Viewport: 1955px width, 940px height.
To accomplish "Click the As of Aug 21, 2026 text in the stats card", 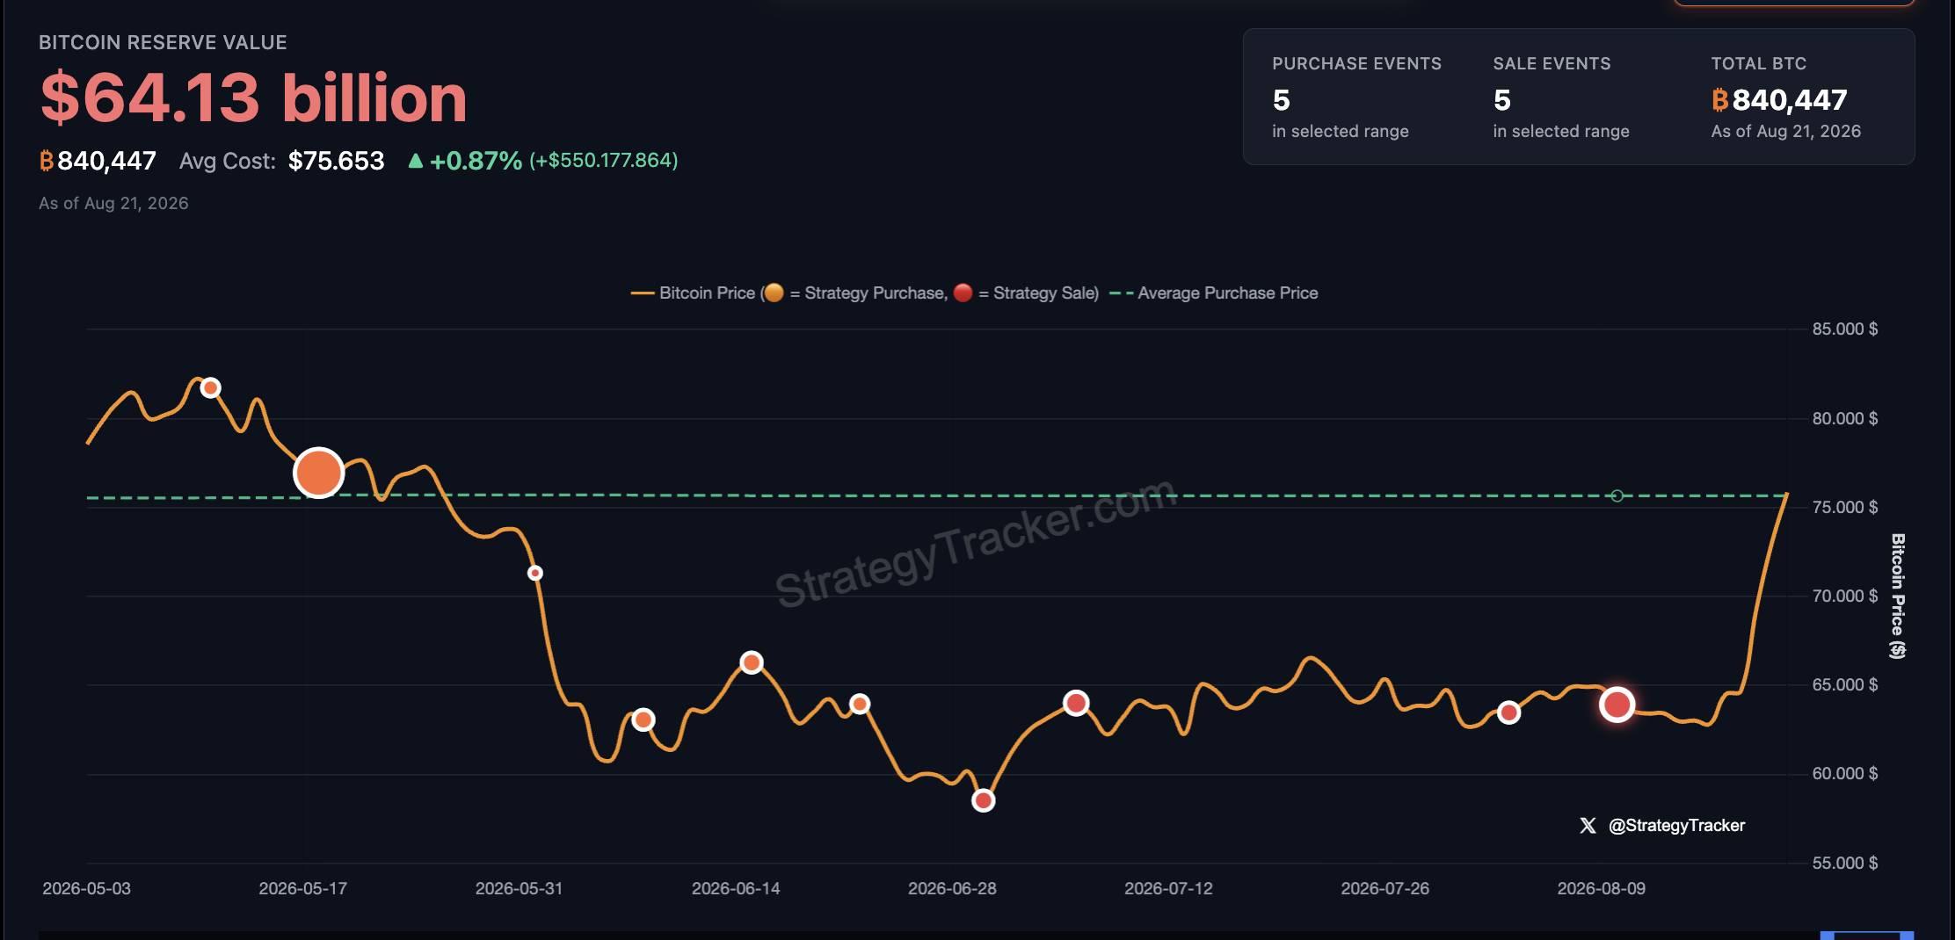I will click(x=1785, y=131).
